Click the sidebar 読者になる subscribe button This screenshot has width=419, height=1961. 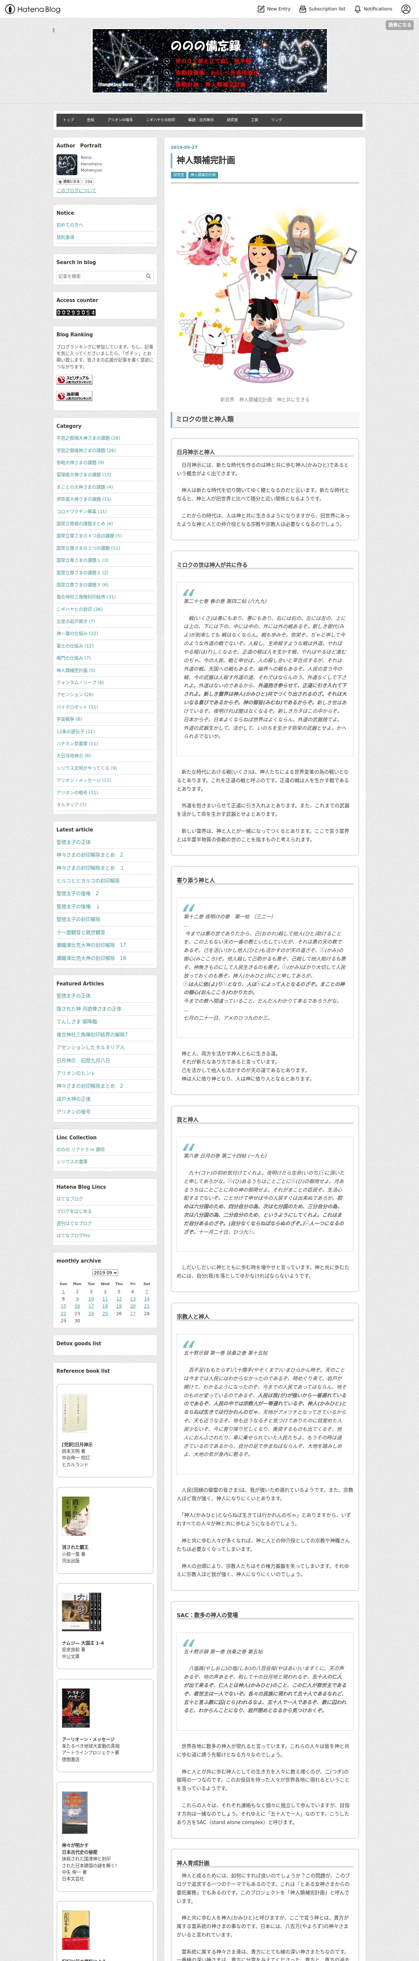69,182
